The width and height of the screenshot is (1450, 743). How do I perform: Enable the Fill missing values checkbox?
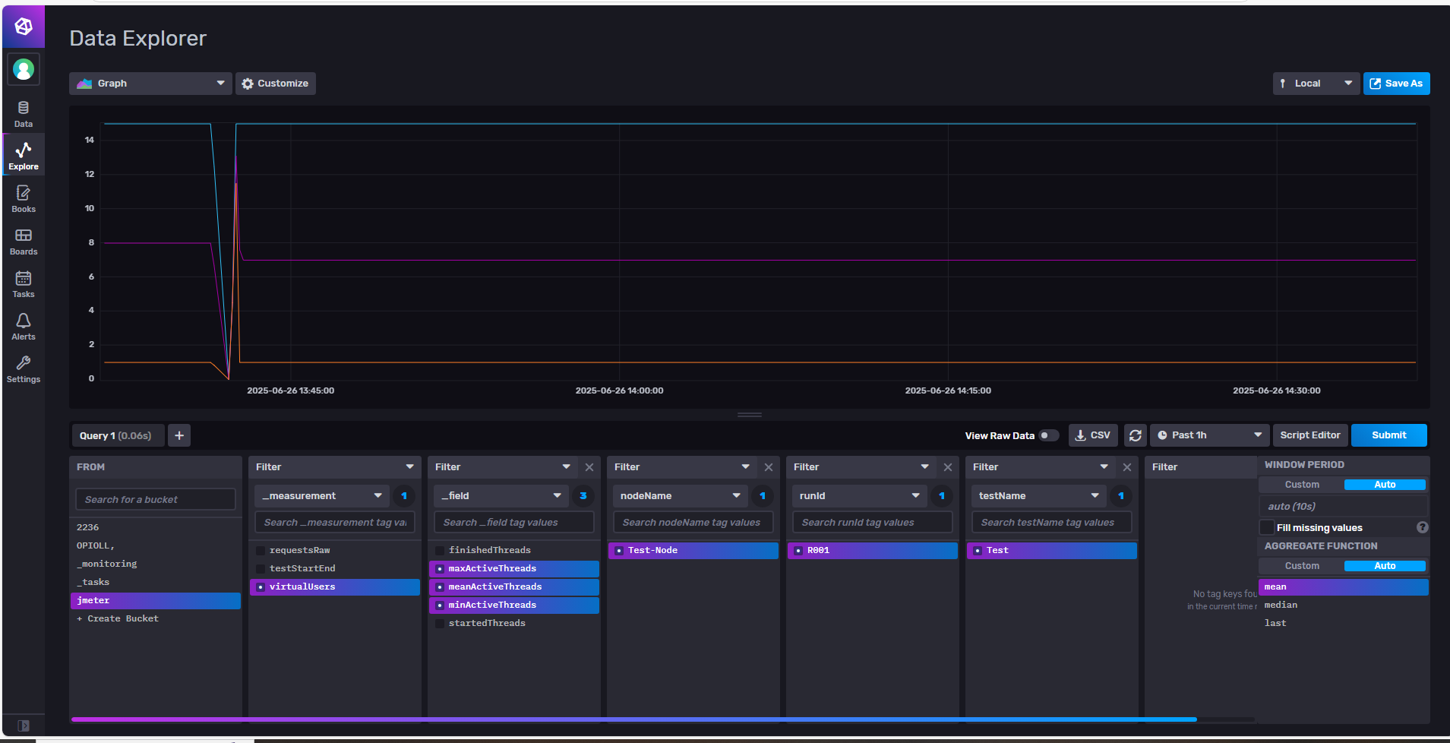(x=1267, y=527)
